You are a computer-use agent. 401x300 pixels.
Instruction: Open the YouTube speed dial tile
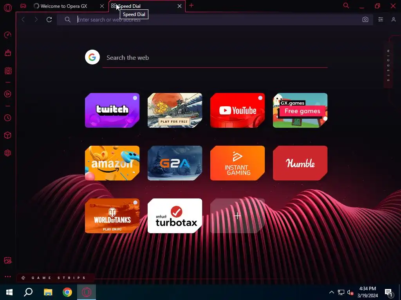click(x=238, y=110)
